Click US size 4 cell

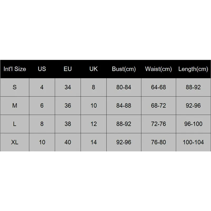(x=42, y=87)
